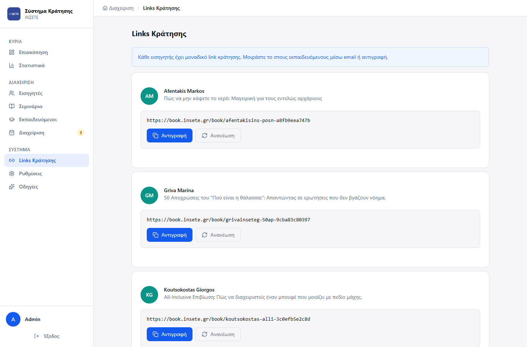
Task: Click the Οδηγίες sparkle icon
Action: 12,187
